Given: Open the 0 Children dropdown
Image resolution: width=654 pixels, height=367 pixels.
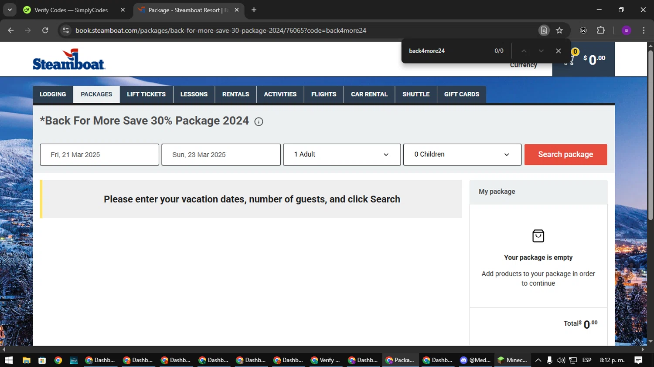Looking at the screenshot, I should (x=462, y=155).
